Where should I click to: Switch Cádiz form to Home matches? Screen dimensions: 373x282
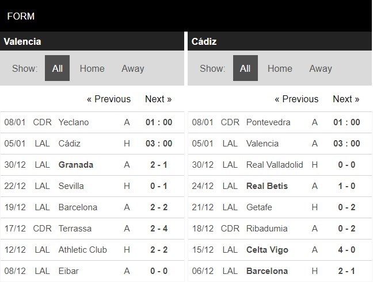click(x=280, y=68)
